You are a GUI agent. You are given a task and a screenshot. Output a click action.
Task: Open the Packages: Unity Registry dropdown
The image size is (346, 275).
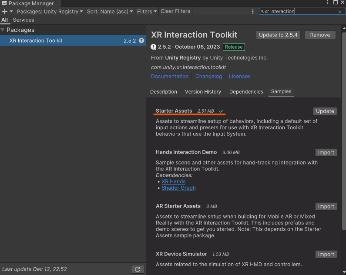pos(50,12)
